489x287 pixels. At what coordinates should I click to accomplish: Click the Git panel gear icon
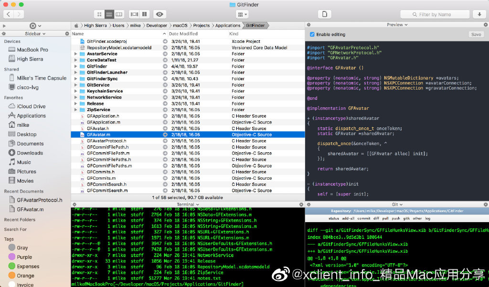[x=308, y=205]
